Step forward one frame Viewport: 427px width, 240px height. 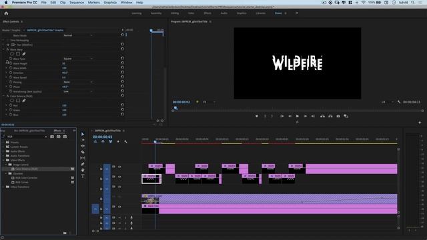(x=306, y=116)
